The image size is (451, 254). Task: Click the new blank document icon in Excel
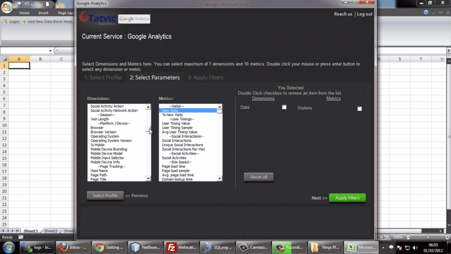click(x=48, y=4)
